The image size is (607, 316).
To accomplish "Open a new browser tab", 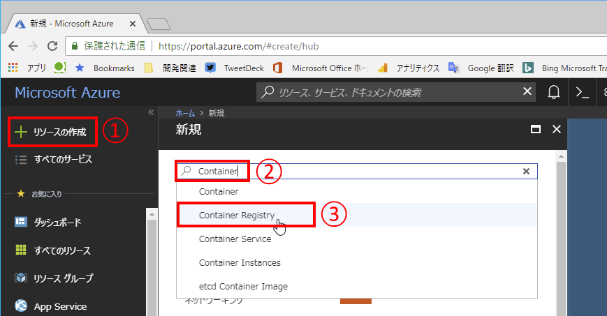I will [159, 24].
